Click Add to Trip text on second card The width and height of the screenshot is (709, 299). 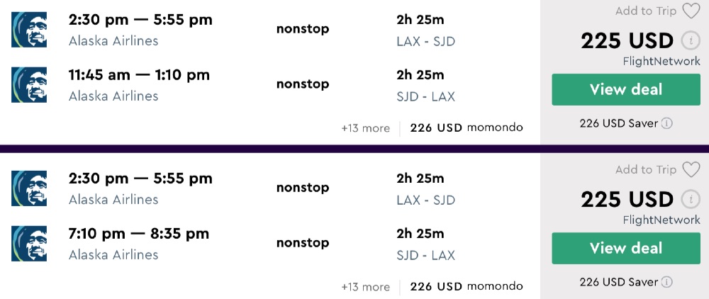(x=646, y=169)
